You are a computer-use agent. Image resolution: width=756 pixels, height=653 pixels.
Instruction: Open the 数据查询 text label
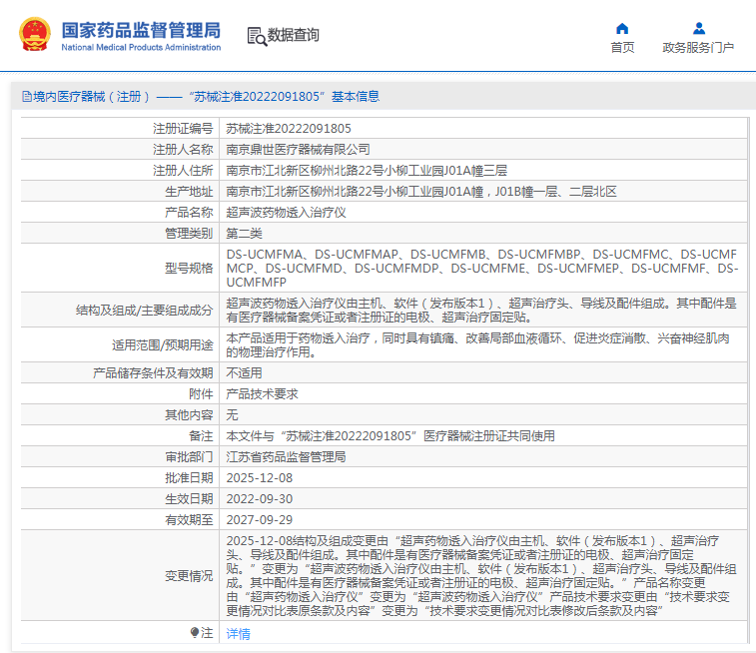[x=294, y=36]
